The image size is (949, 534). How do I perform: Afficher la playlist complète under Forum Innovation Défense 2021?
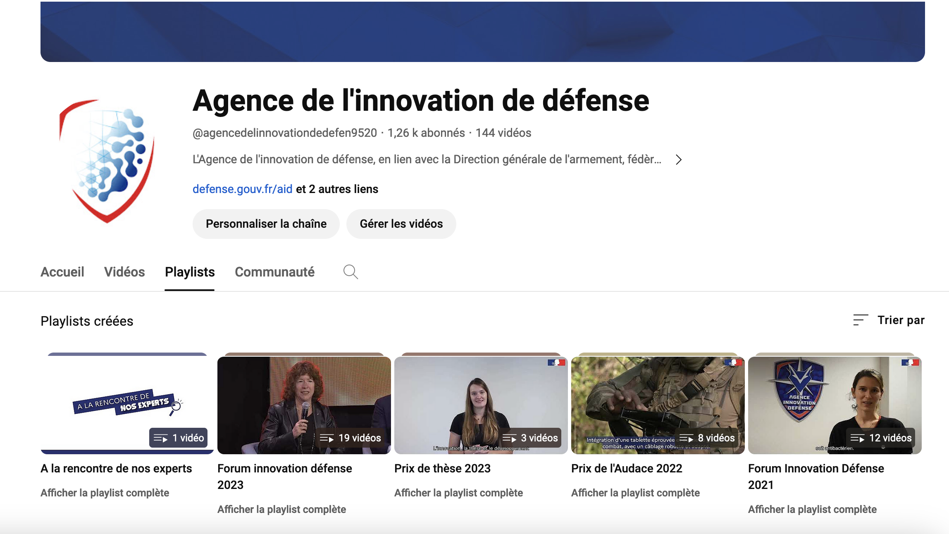[x=813, y=510]
